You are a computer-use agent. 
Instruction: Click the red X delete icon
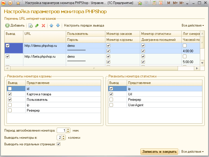tap(43, 26)
